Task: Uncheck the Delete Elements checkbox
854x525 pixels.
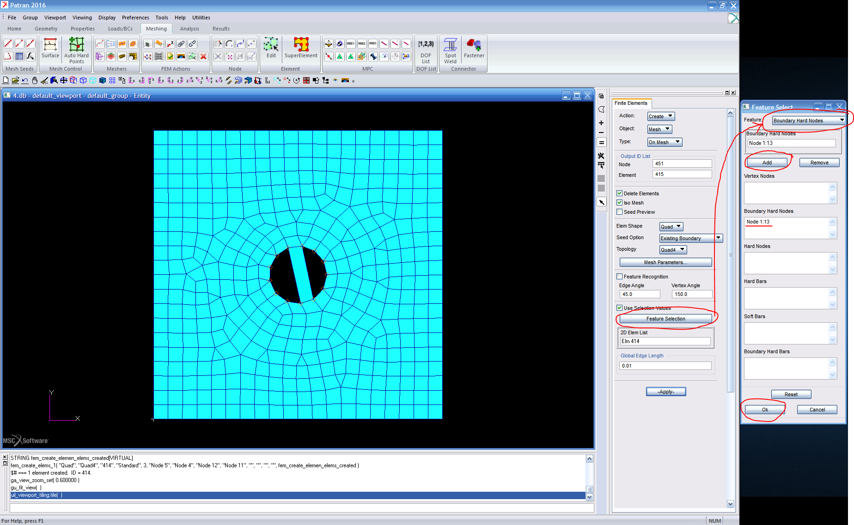Action: coord(619,193)
